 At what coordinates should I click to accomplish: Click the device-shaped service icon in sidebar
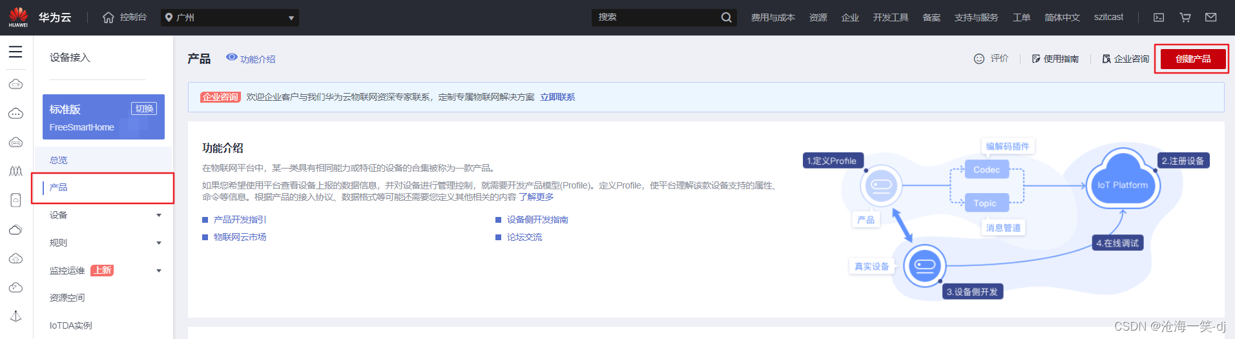[16, 200]
